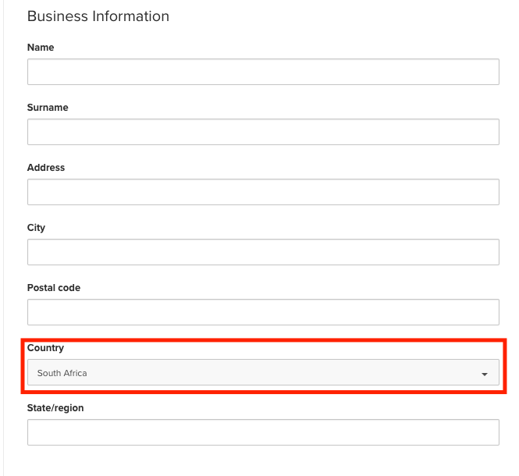This screenshot has width=519, height=476.
Task: Open the Country dropdown arrow
Action: pyautogui.click(x=485, y=374)
